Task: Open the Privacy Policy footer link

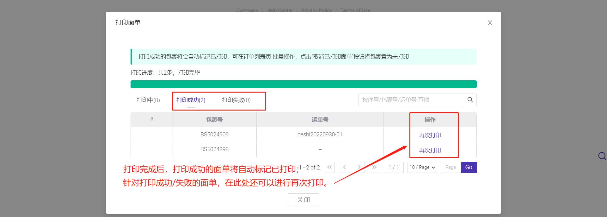Action: (x=316, y=10)
